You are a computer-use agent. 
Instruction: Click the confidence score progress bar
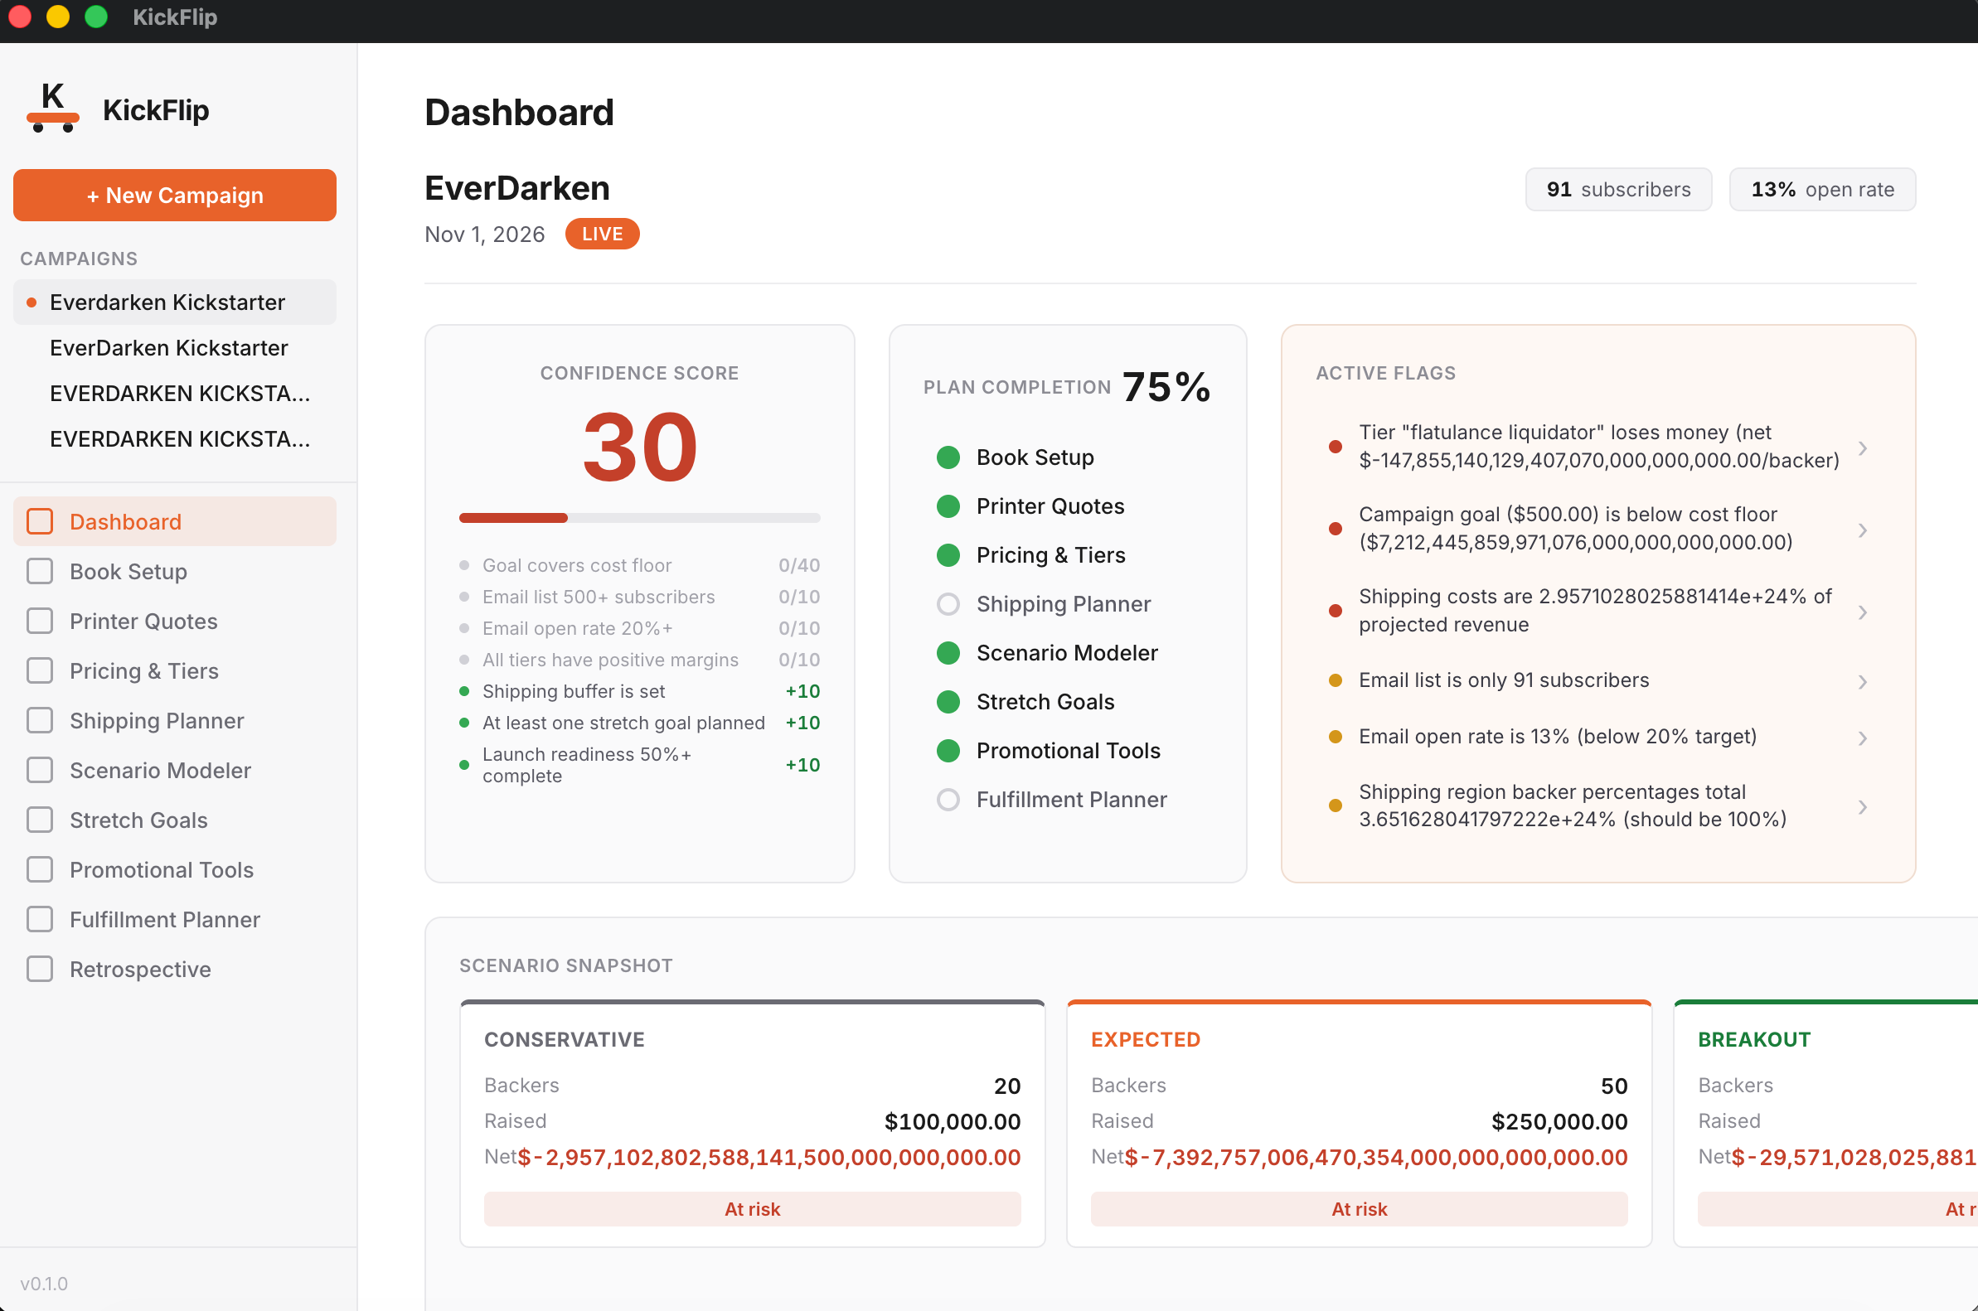coord(639,519)
